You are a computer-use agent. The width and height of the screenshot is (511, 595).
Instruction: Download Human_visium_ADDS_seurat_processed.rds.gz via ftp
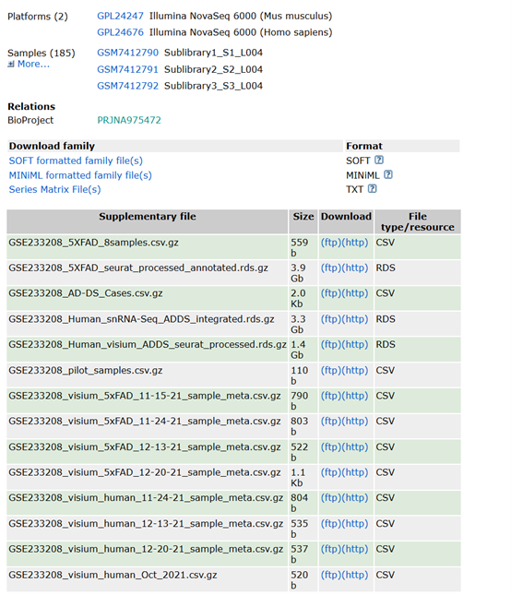331,345
